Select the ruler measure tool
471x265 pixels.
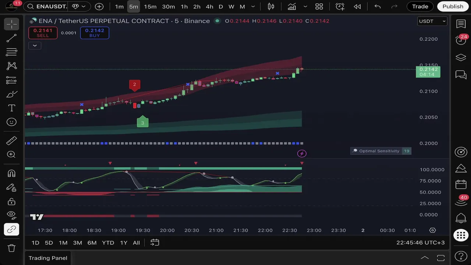[x=11, y=141]
